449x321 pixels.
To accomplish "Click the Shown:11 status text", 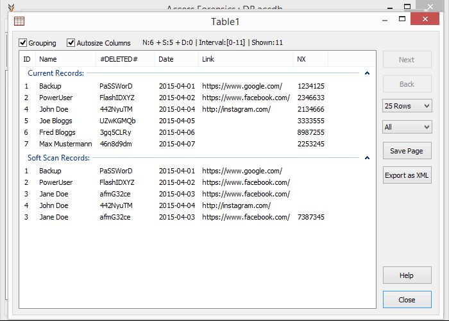I will click(267, 42).
